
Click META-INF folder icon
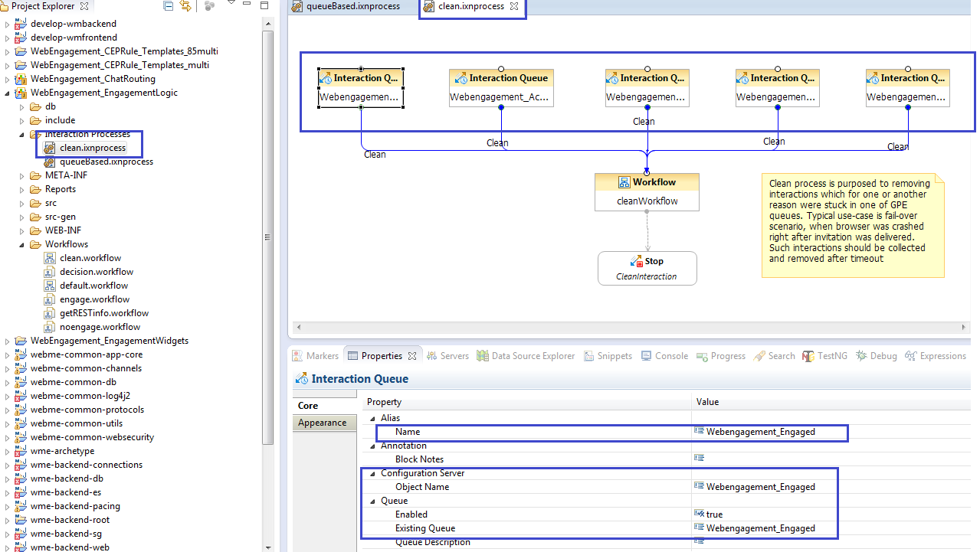tap(35, 175)
